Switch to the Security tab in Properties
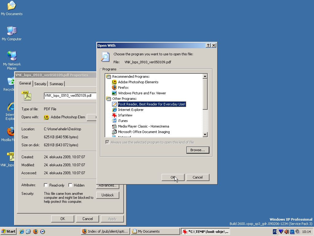Screen dimensions: 314x236 click(x=40, y=84)
